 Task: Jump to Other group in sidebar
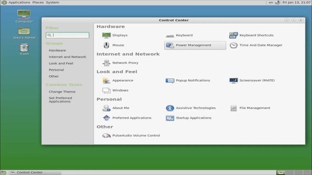(x=54, y=76)
